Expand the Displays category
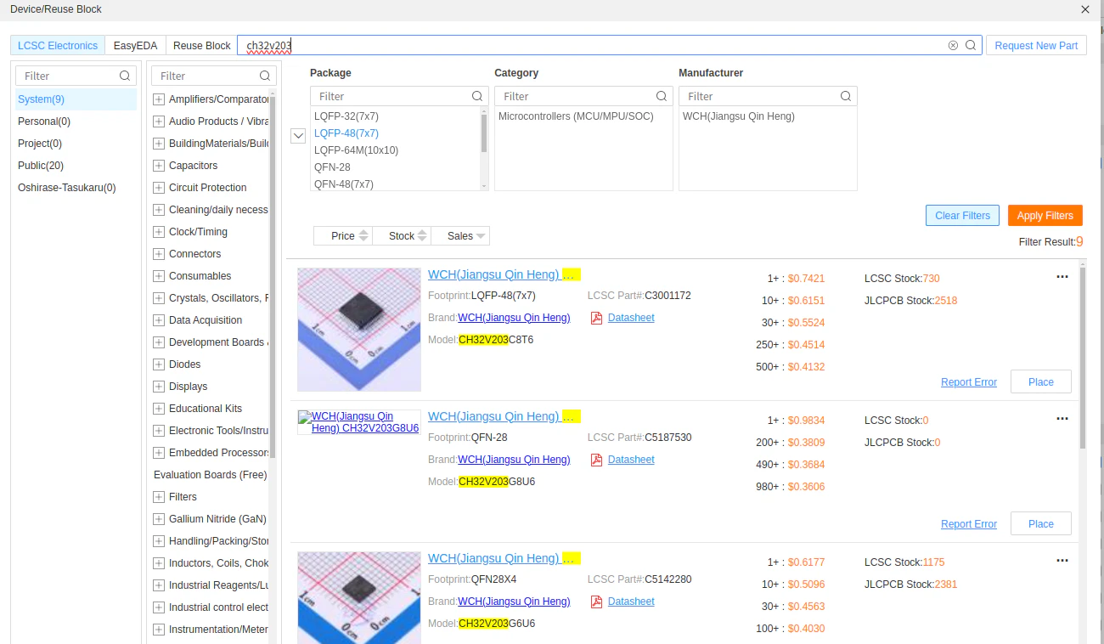This screenshot has width=1104, height=644. point(159,387)
